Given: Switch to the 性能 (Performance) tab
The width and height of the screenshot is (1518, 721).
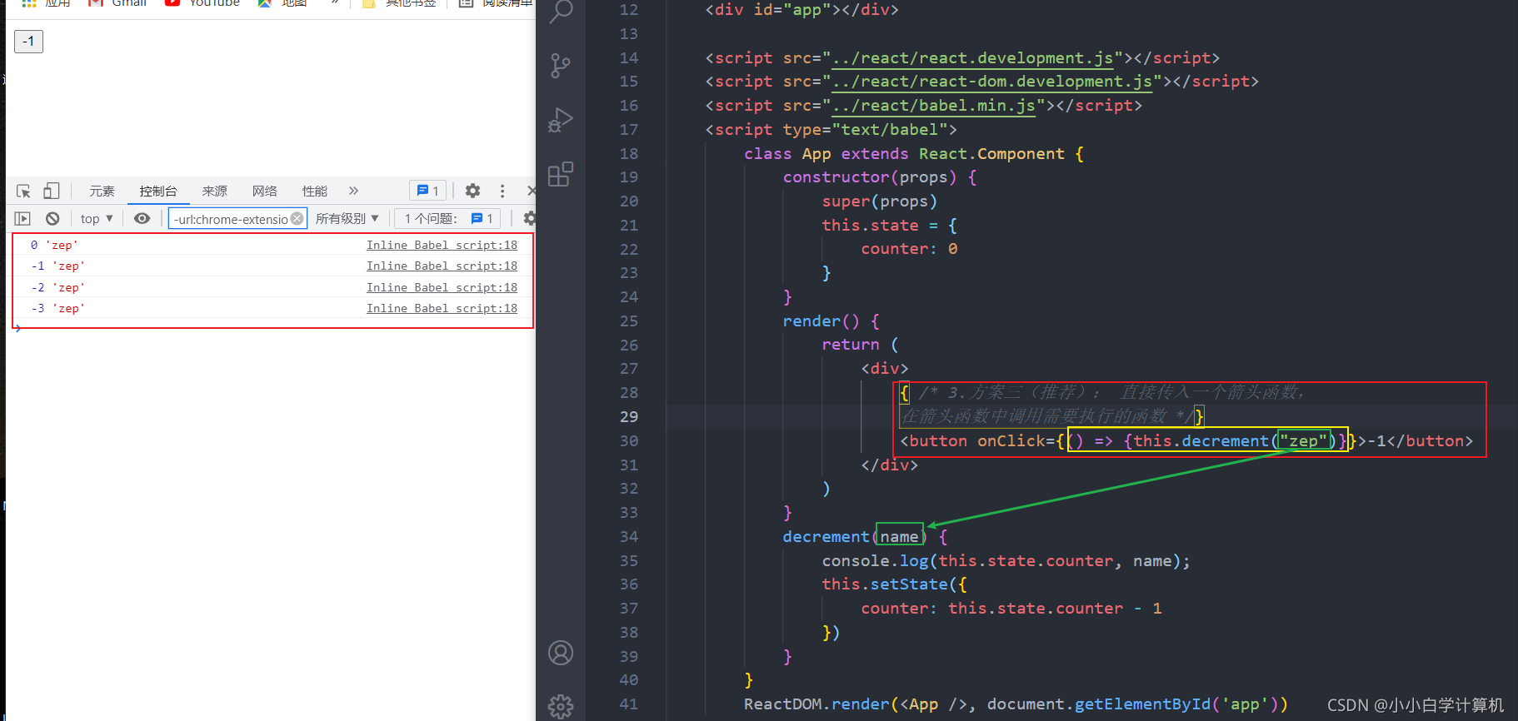Looking at the screenshot, I should [x=314, y=191].
